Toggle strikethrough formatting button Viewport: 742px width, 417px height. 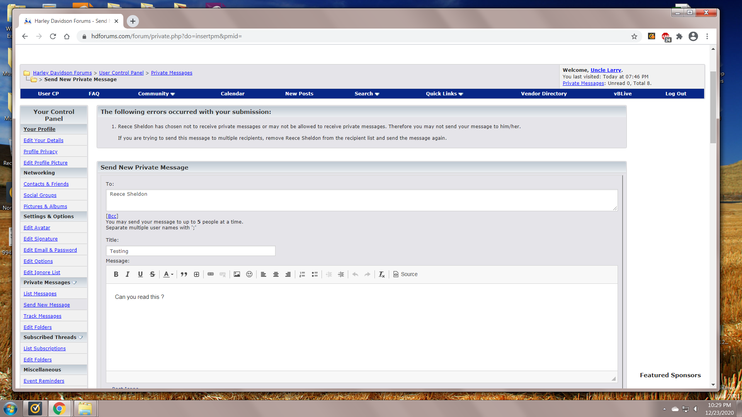(x=152, y=274)
